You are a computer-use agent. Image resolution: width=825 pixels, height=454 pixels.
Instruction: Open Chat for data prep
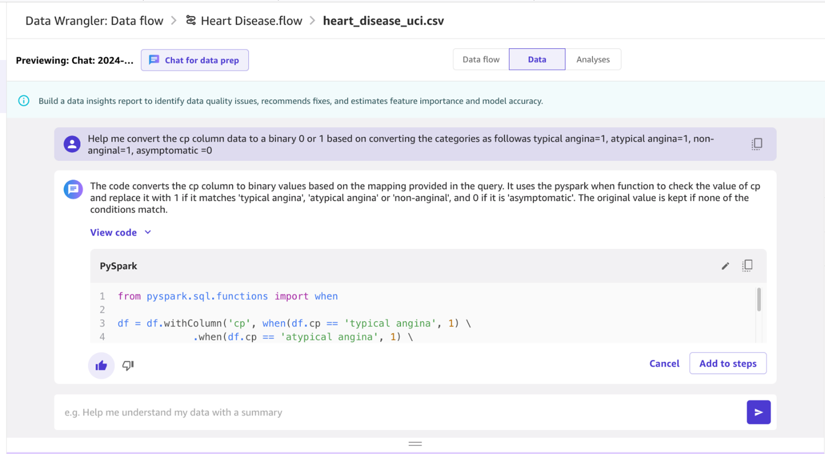(195, 60)
